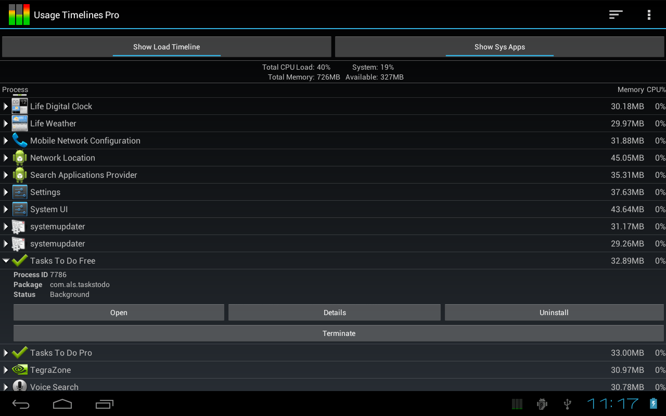Sort by the Process column header
This screenshot has width=666, height=416.
(x=15, y=89)
